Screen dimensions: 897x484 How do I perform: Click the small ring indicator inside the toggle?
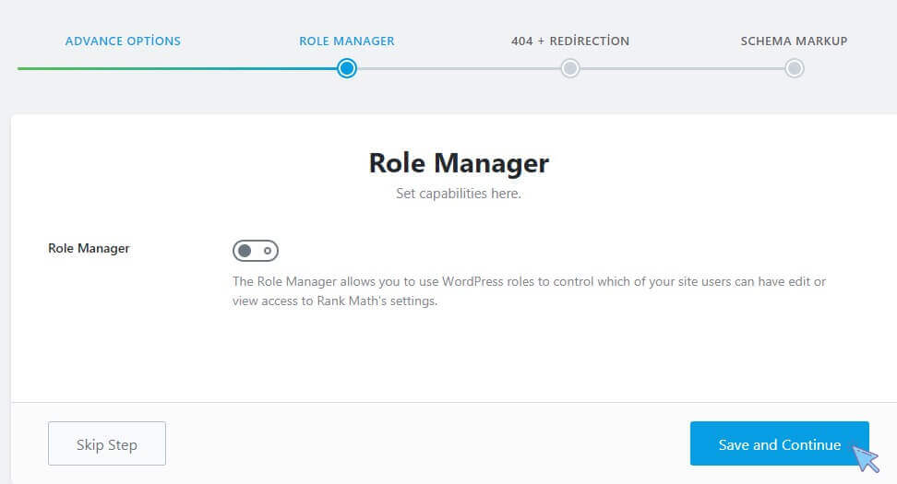tap(267, 251)
